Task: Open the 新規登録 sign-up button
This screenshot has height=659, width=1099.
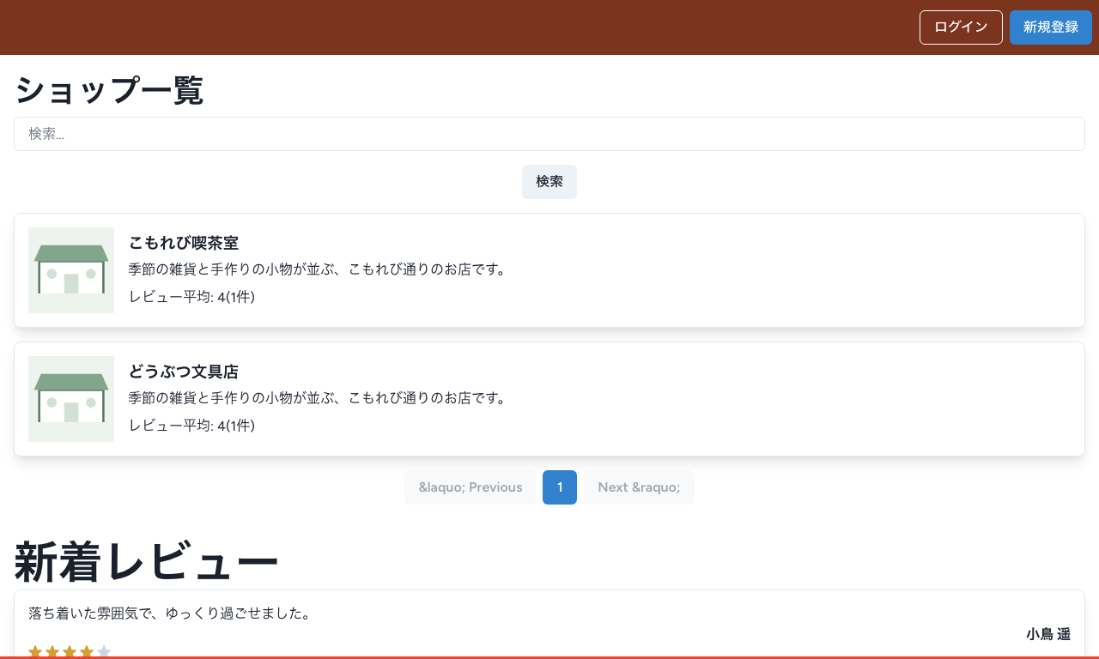Action: (1051, 27)
